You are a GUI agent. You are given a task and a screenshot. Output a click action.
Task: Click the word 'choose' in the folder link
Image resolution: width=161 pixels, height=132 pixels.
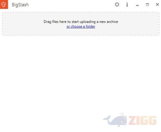pyautogui.click(x=76, y=27)
